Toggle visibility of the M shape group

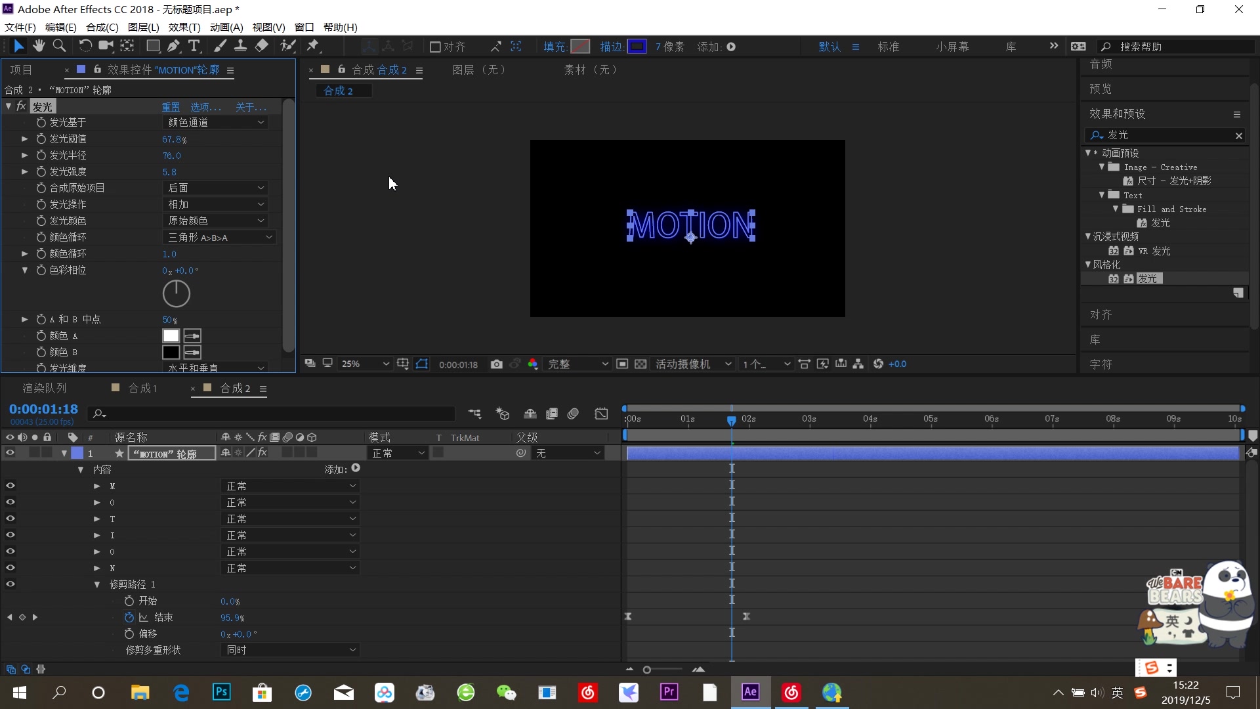pyautogui.click(x=10, y=486)
